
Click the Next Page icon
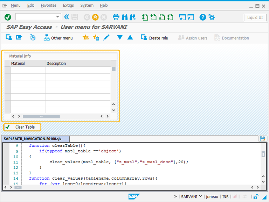(162, 17)
